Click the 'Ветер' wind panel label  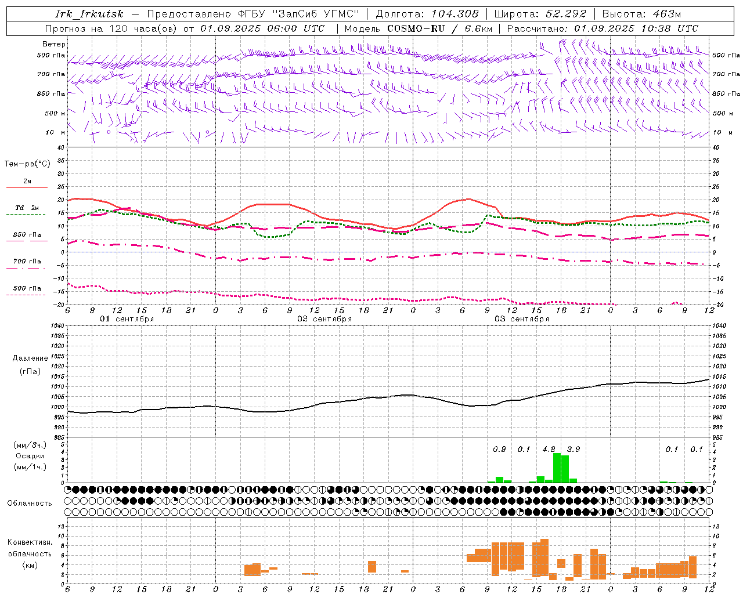(54, 44)
